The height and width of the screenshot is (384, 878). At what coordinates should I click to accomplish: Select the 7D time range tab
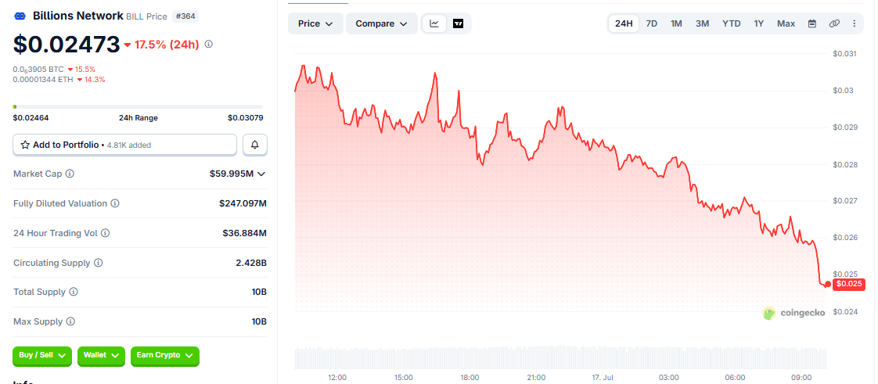tap(652, 23)
